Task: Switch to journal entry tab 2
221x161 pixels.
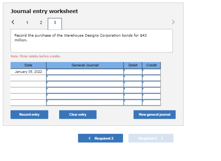Action: point(41,22)
